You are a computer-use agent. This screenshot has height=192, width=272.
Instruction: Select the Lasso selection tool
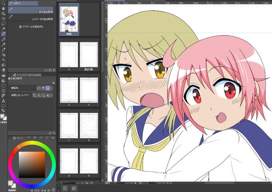(x=3, y=24)
